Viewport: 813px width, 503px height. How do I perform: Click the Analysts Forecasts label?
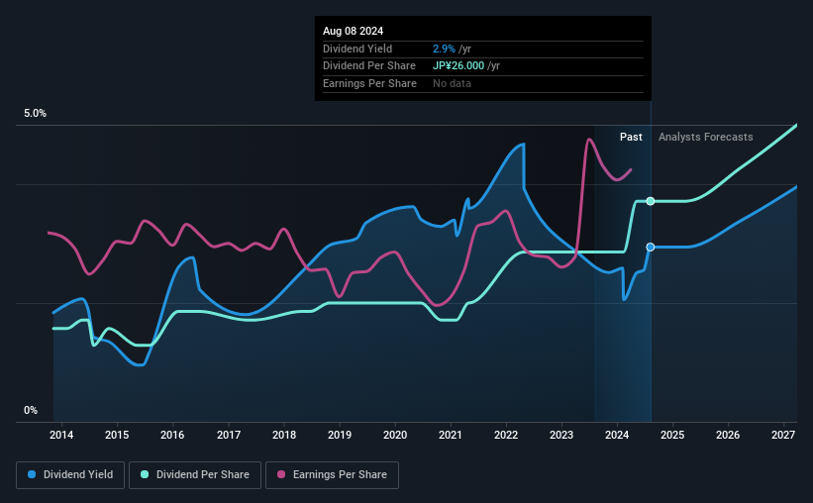point(706,137)
